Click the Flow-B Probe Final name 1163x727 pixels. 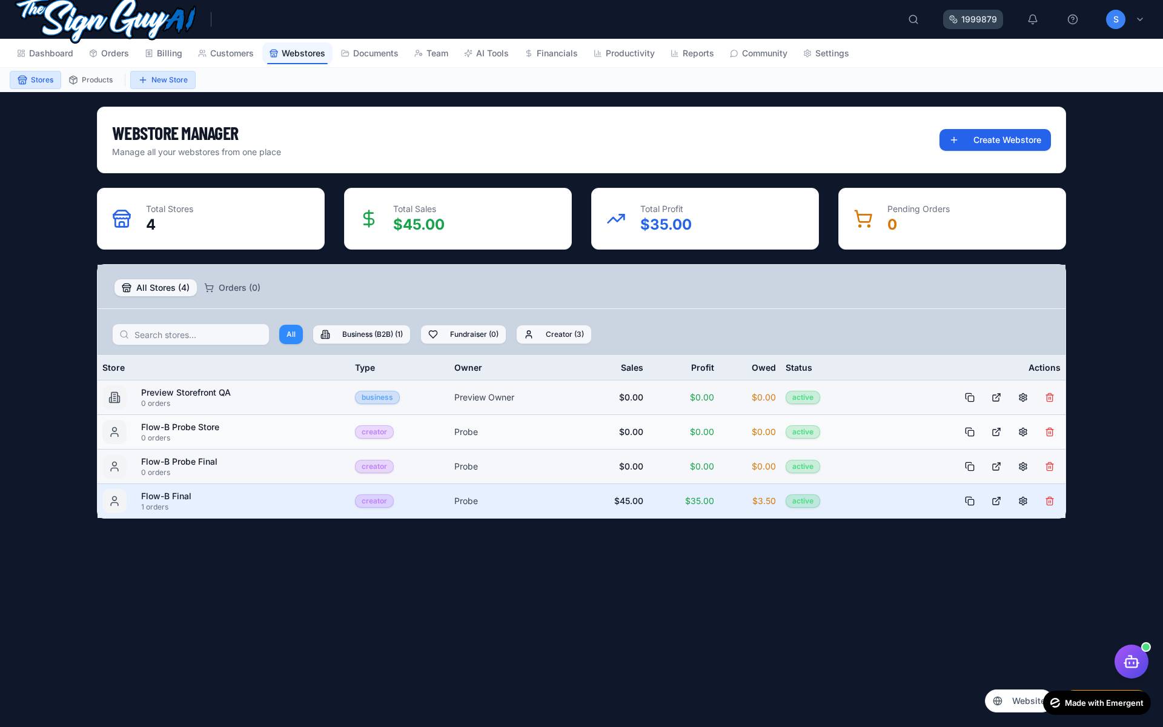pos(179,462)
